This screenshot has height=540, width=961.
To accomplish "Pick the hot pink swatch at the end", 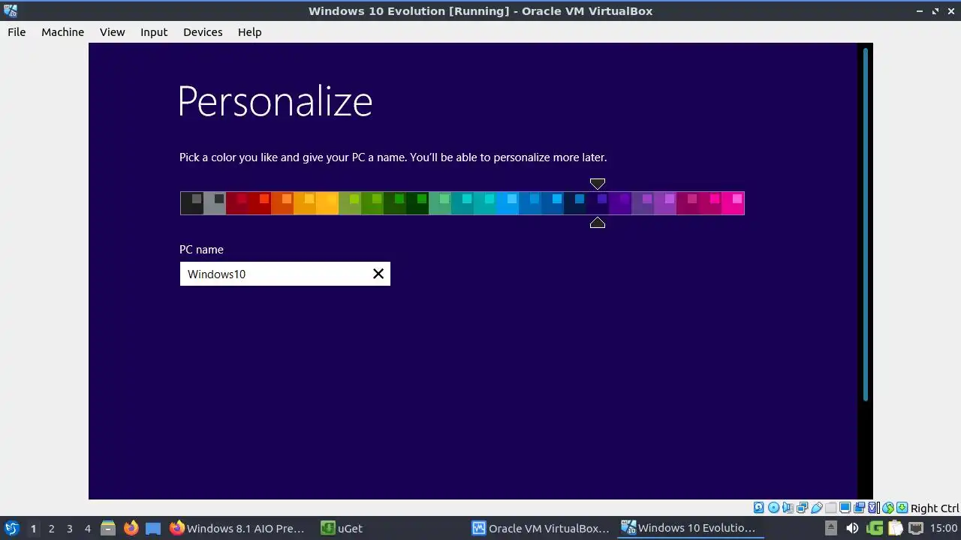I will click(733, 203).
